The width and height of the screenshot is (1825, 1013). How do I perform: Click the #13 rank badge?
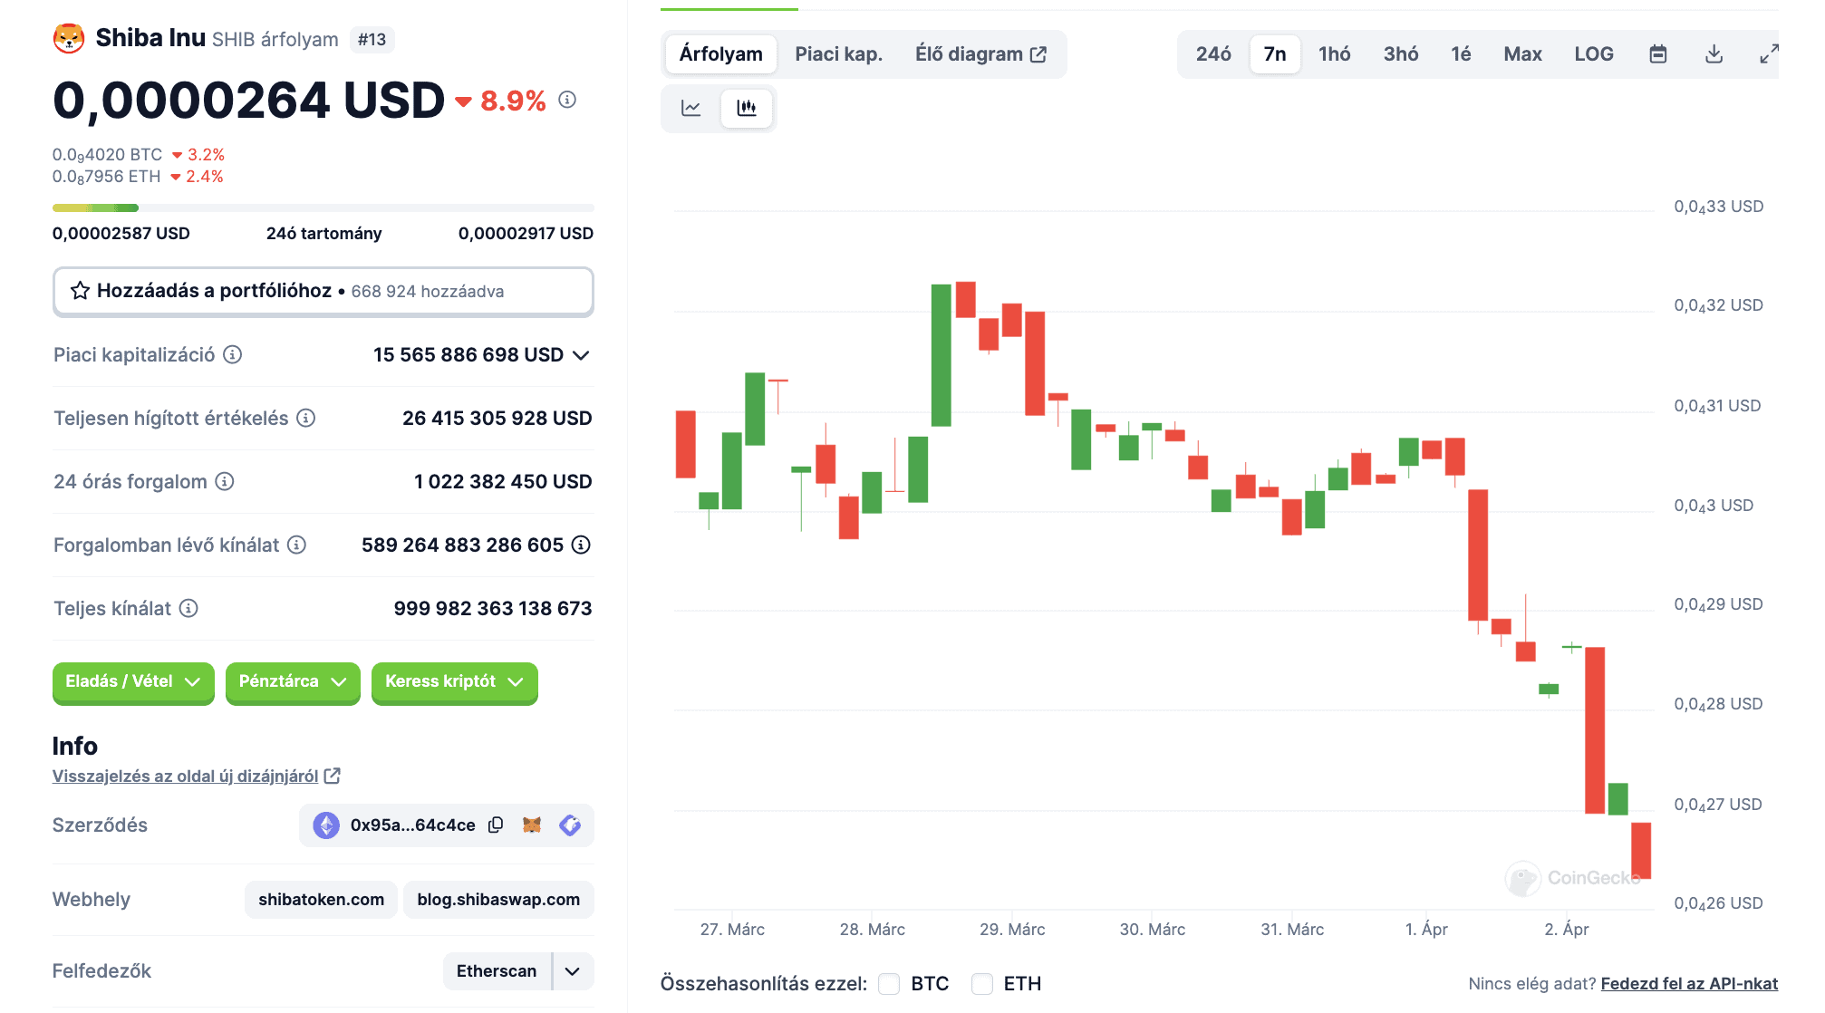372,39
